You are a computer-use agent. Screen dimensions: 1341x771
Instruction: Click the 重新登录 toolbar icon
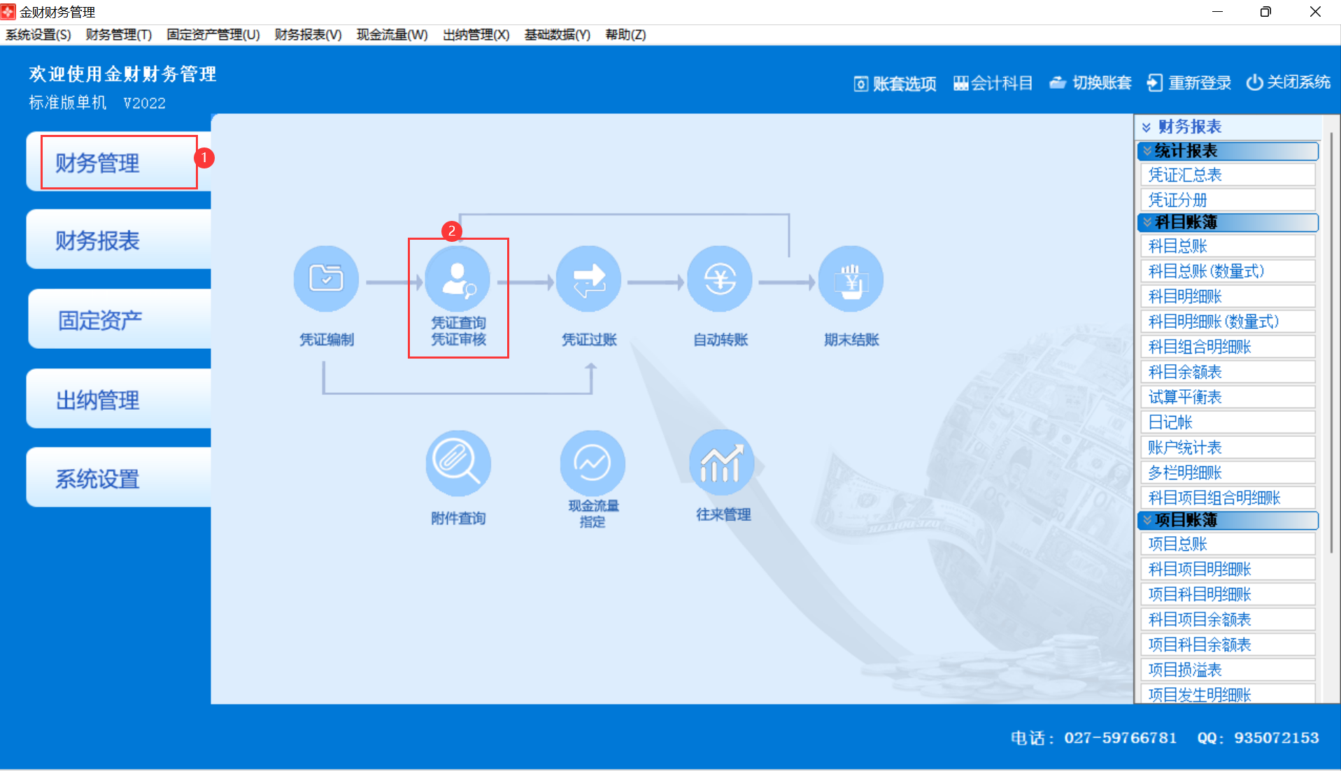1189,82
